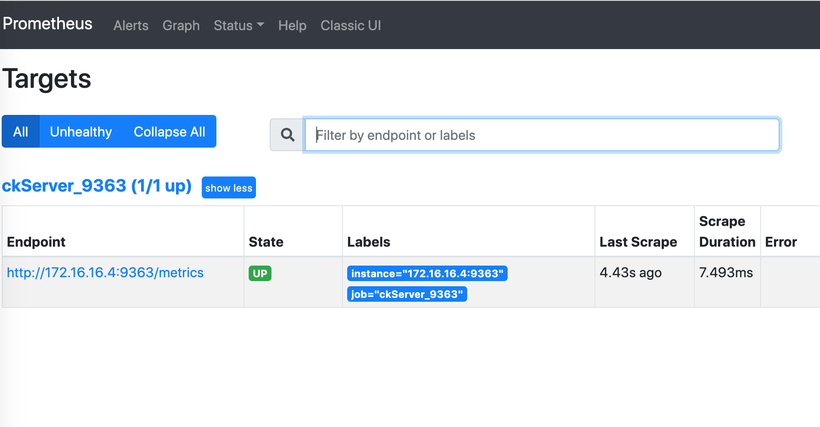Click the Targets page heading
This screenshot has height=427, width=820.
click(47, 79)
